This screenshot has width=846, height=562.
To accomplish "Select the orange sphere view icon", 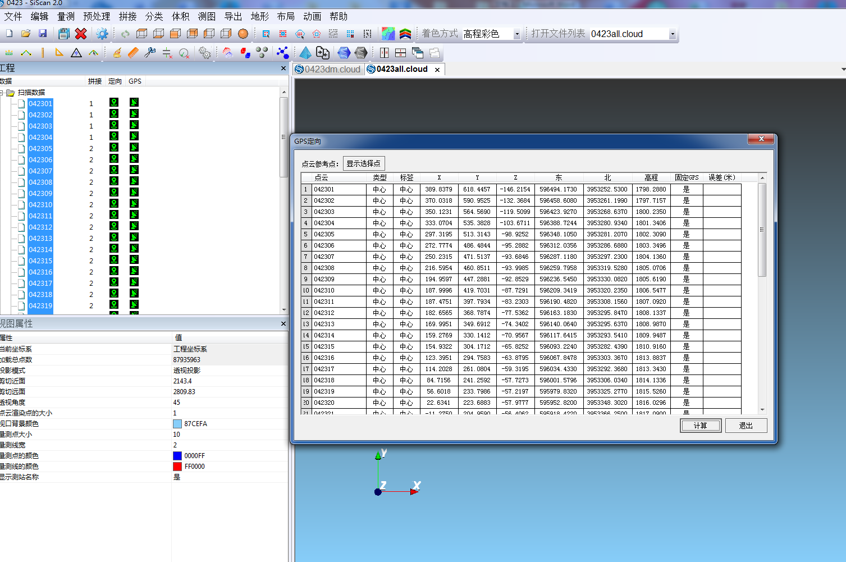I will click(243, 34).
